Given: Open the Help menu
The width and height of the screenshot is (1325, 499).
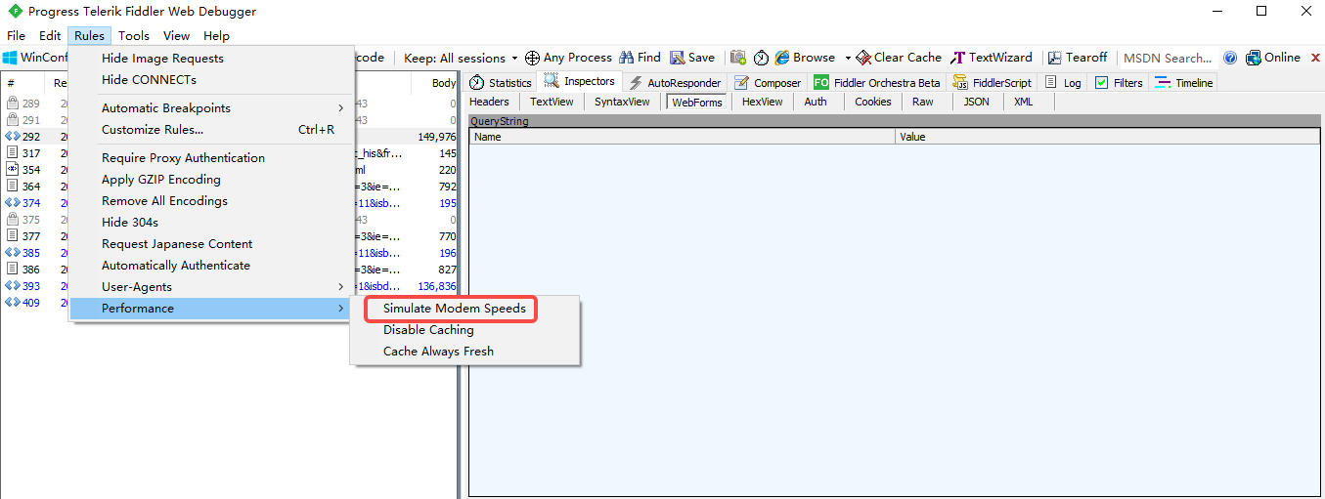Looking at the screenshot, I should pos(216,36).
